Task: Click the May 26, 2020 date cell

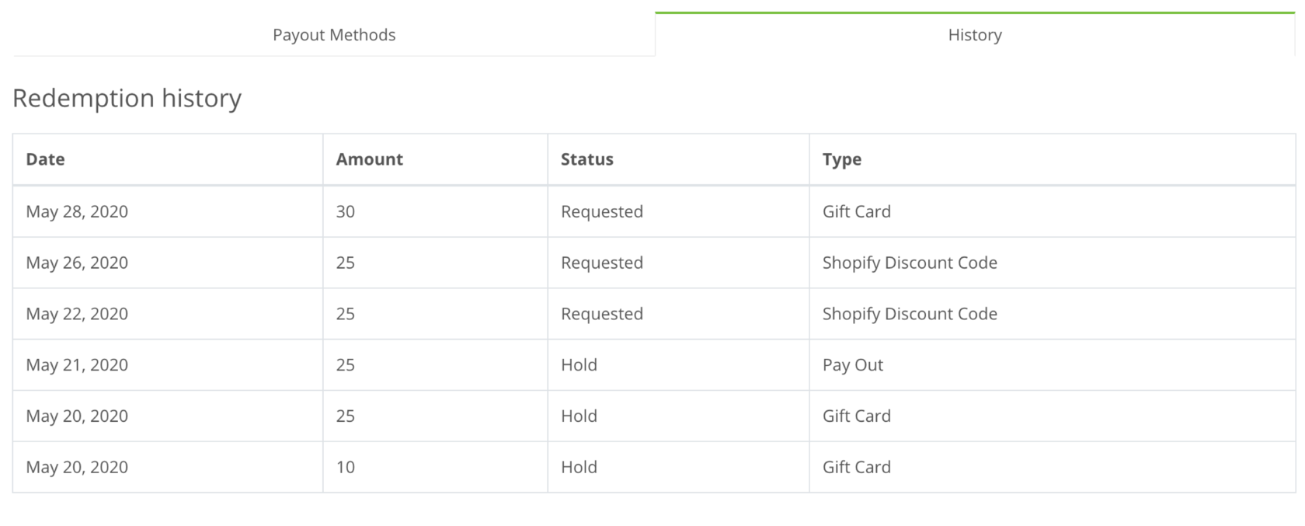Action: (77, 263)
